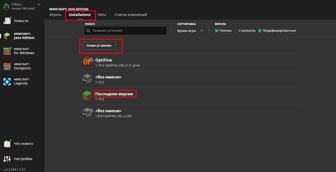Toggle the Модифицированные checkbox
The height and width of the screenshot is (172, 336).
(260, 31)
